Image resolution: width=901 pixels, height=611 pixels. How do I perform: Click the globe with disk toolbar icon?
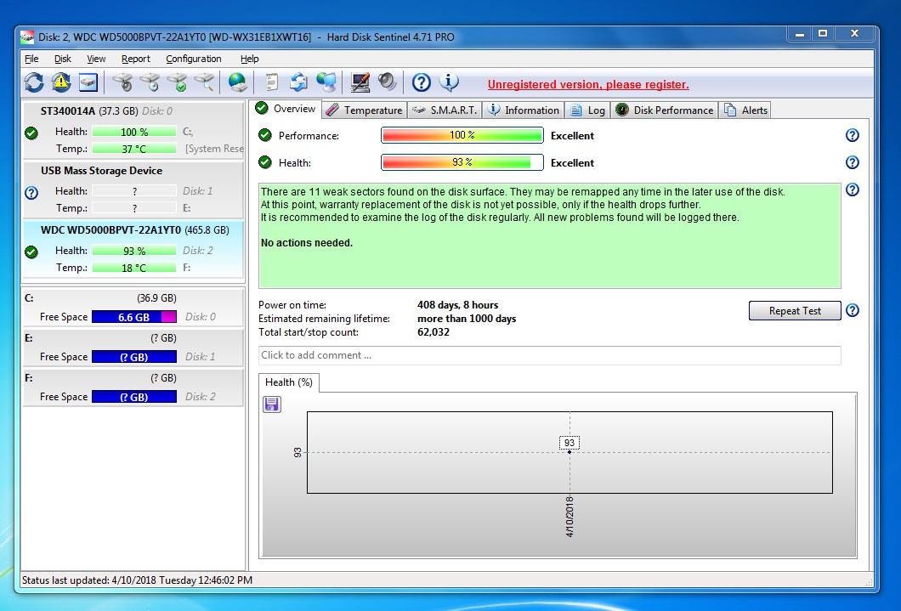238,82
